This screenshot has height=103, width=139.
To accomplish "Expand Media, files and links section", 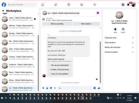I will coord(119,47).
